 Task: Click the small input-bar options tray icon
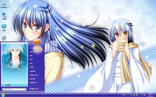pos(129,94)
